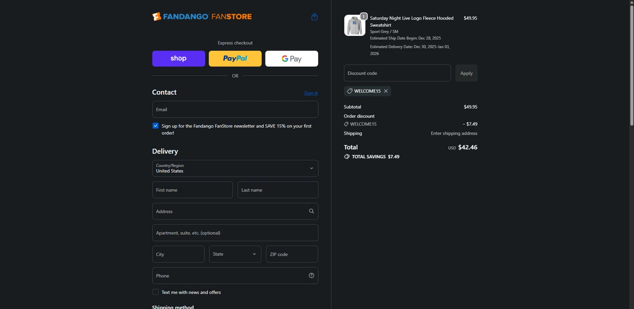
Task: Click the phone field help question icon
Action: (312, 276)
